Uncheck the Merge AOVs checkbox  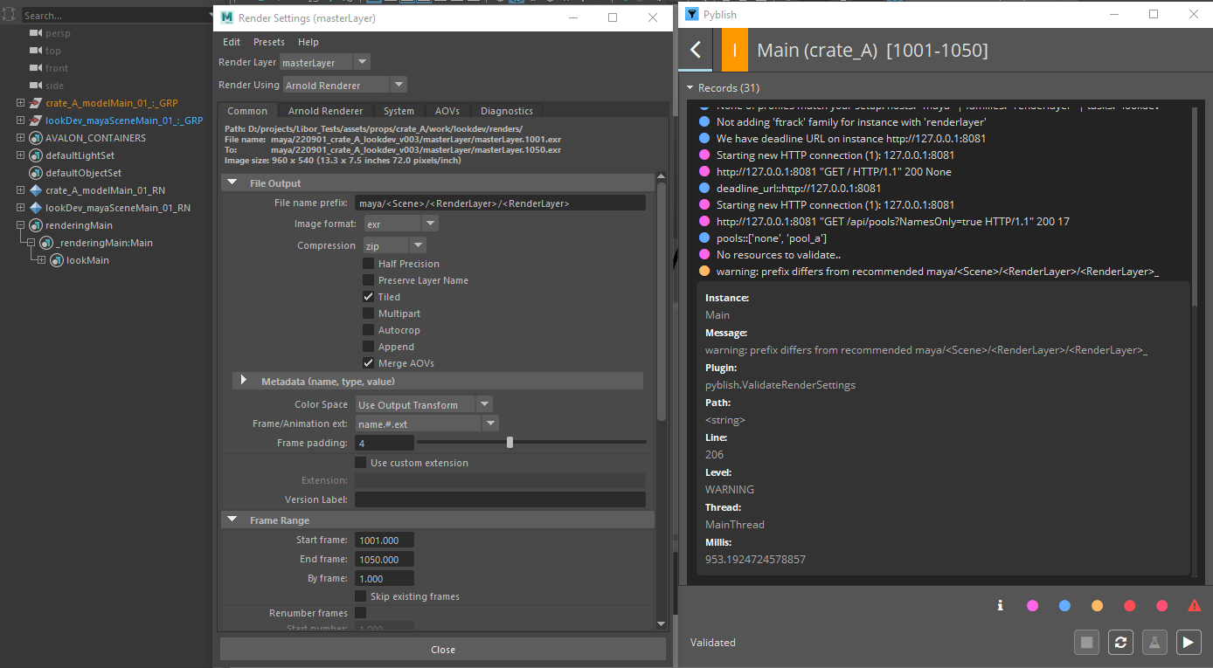tap(369, 363)
